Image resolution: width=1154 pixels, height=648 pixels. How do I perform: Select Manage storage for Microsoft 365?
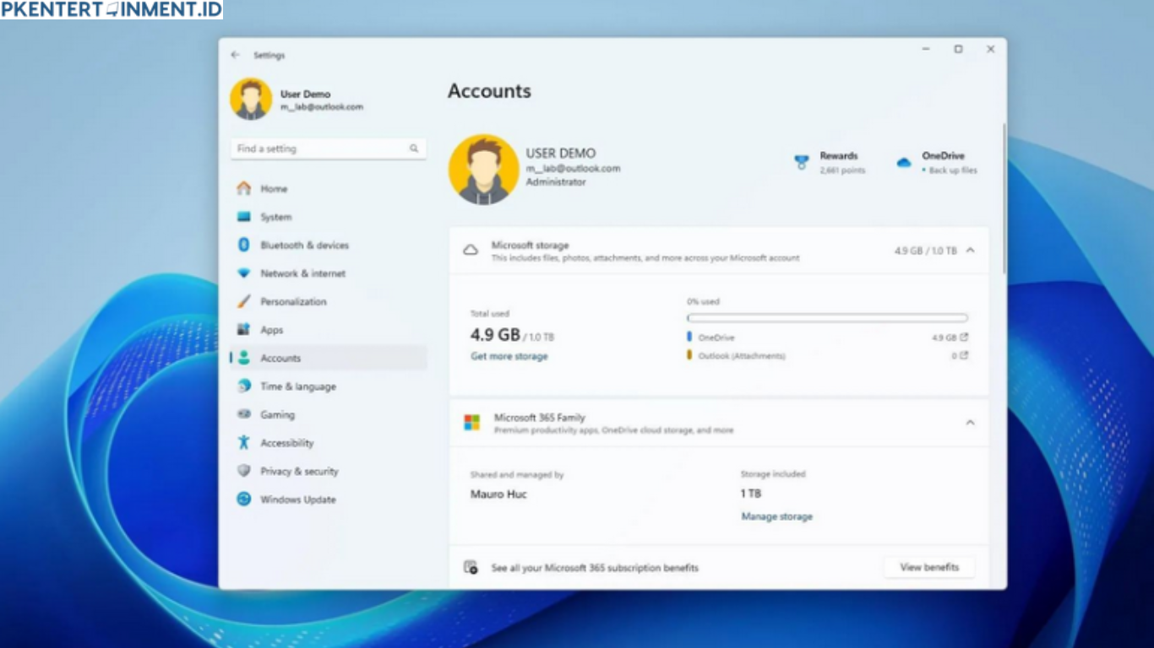[776, 516]
